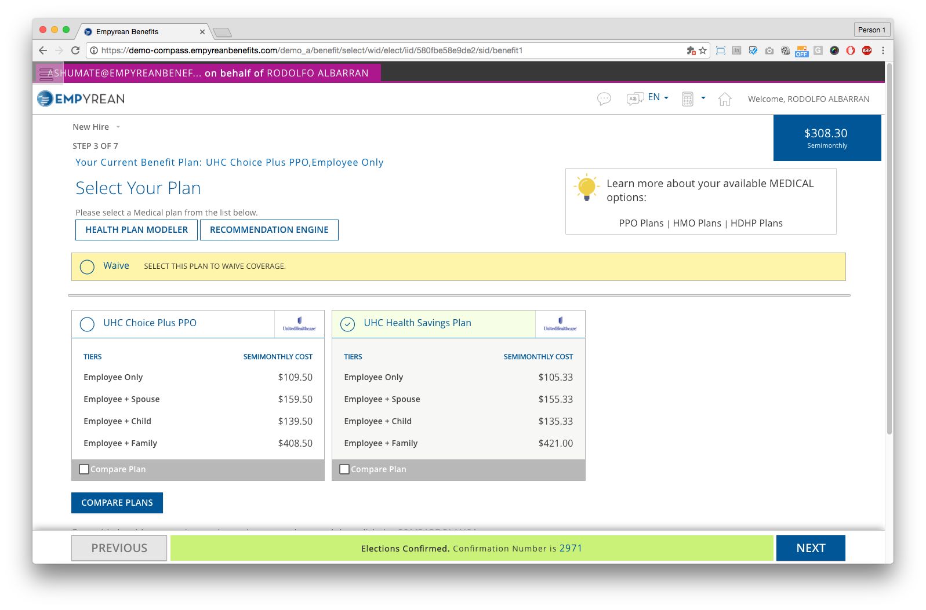Click the $408.50 Employee + Family cost
Screen dimensions: 926x610
coord(295,443)
